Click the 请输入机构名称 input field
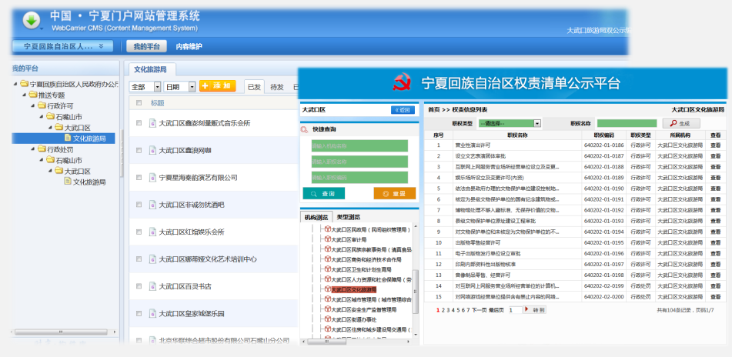This screenshot has height=357, width=732. click(x=359, y=145)
